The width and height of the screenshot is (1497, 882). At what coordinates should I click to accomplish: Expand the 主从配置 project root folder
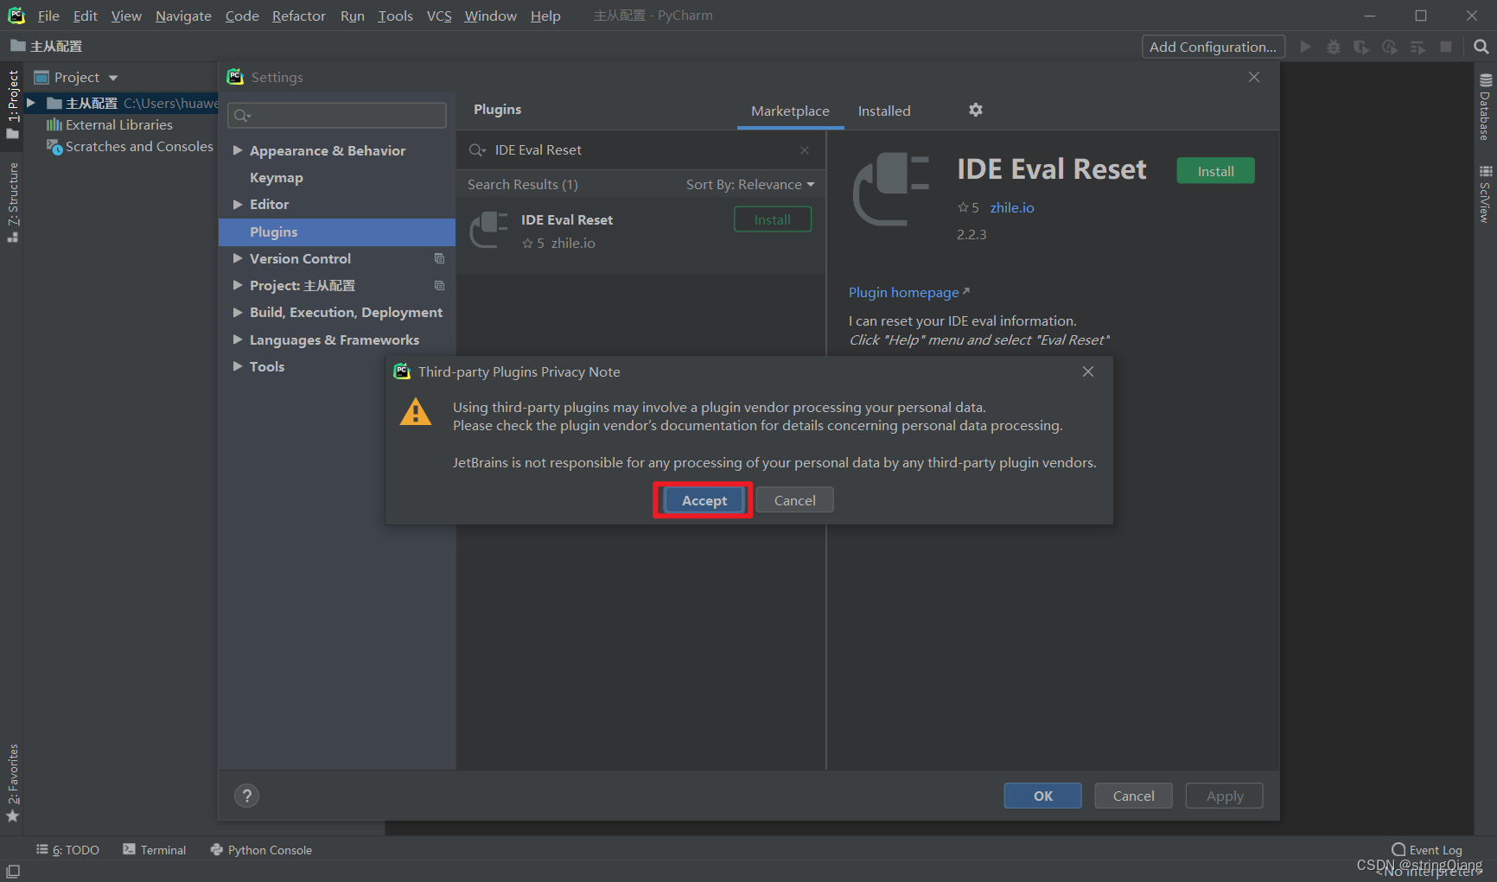pyautogui.click(x=31, y=103)
